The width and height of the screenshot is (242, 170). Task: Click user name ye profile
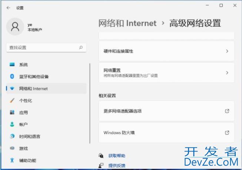click(x=30, y=25)
